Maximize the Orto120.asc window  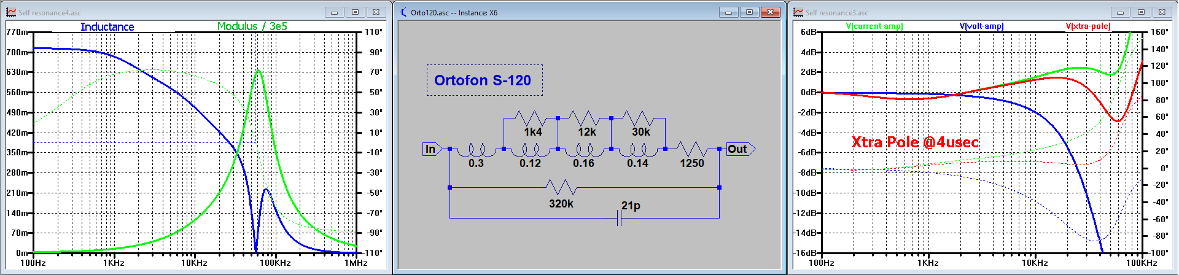tap(749, 12)
